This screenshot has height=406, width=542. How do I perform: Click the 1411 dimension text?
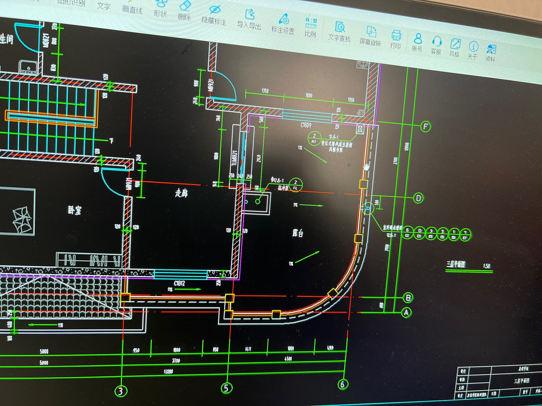point(248,349)
